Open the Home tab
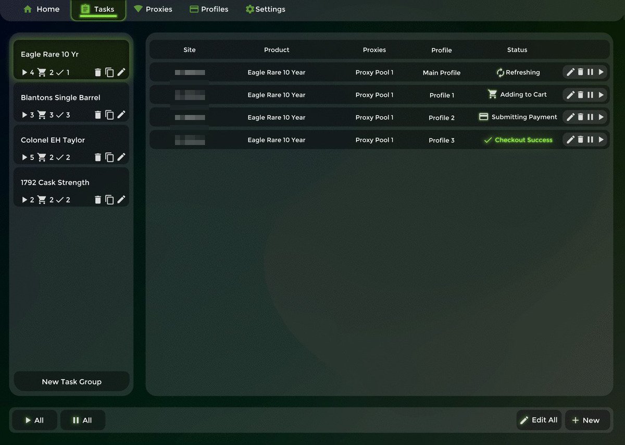 point(42,9)
